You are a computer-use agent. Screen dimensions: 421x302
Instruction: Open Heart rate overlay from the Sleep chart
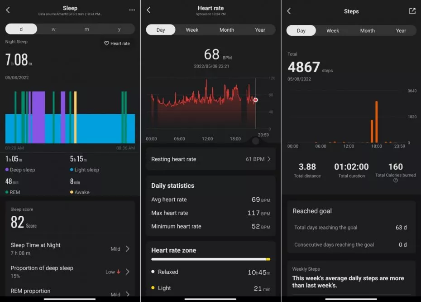[117, 44]
